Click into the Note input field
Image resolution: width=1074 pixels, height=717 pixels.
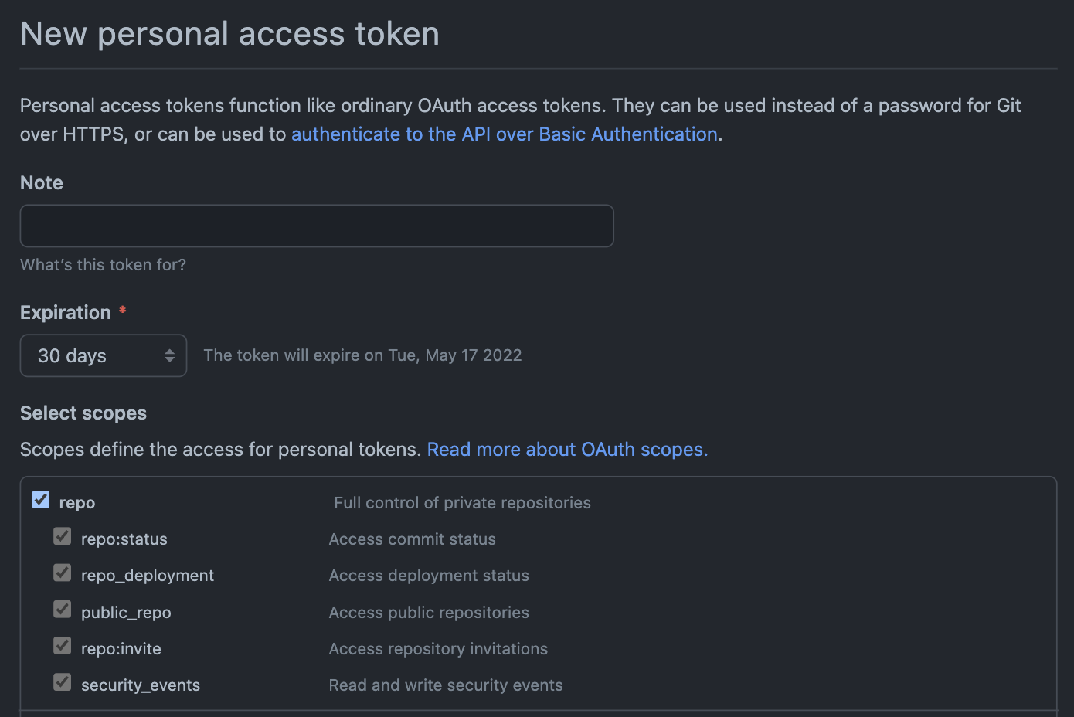click(x=317, y=226)
